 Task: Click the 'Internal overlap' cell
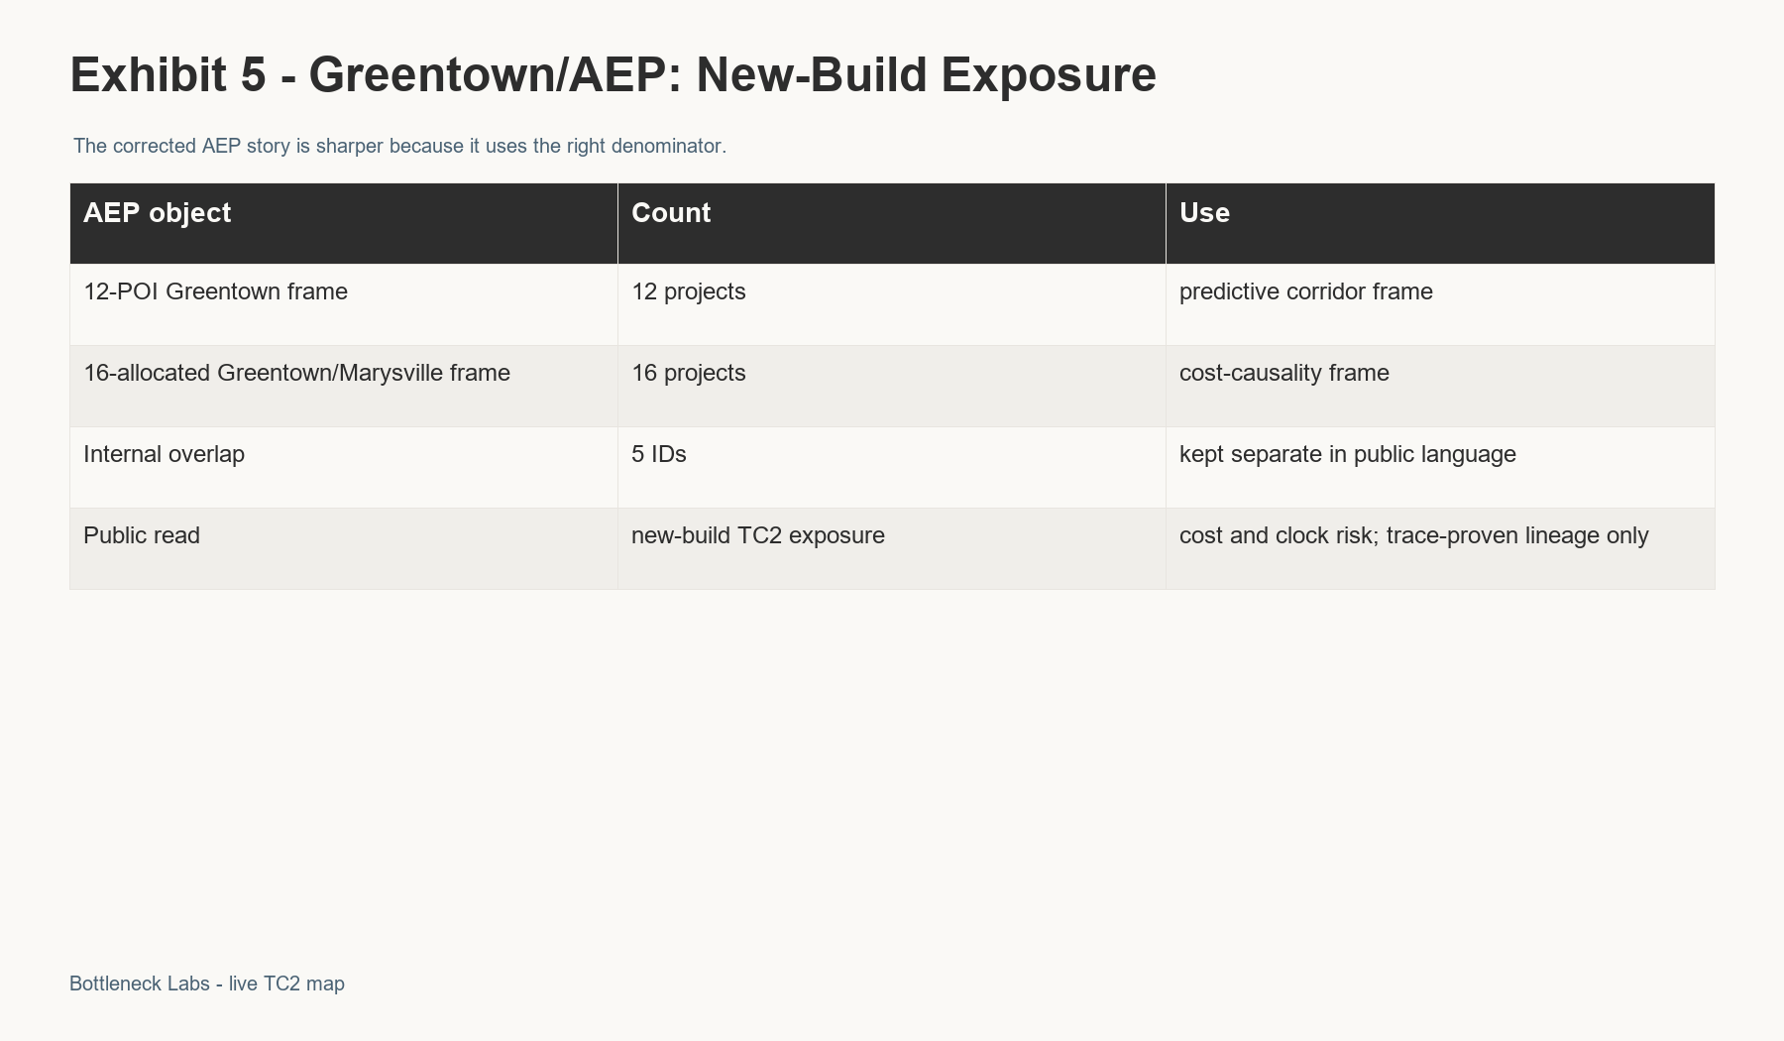(x=344, y=467)
